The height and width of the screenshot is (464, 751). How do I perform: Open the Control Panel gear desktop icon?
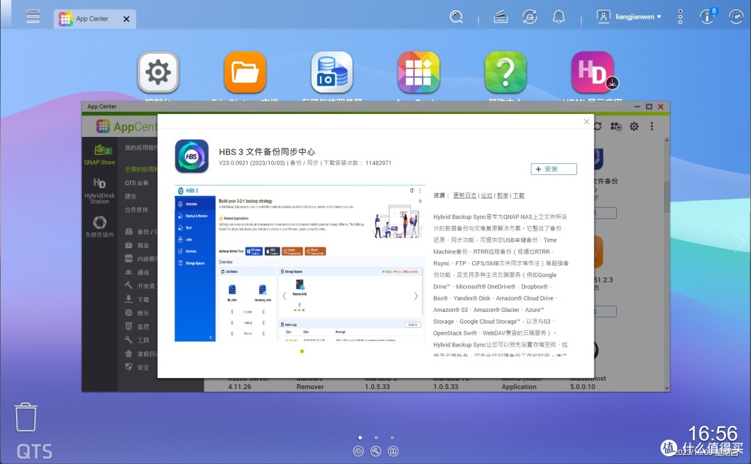pos(158,72)
